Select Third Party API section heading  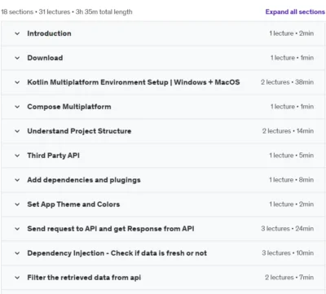pyautogui.click(x=54, y=156)
